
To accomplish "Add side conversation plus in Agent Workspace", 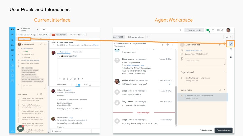I will (x=148, y=37).
